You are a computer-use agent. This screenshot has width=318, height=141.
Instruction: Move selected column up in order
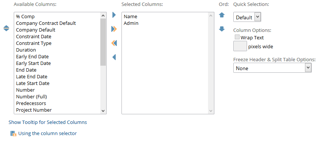[x=222, y=15]
